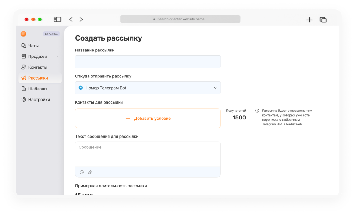Click the recipients count 1500
355x215 pixels.
click(x=239, y=118)
